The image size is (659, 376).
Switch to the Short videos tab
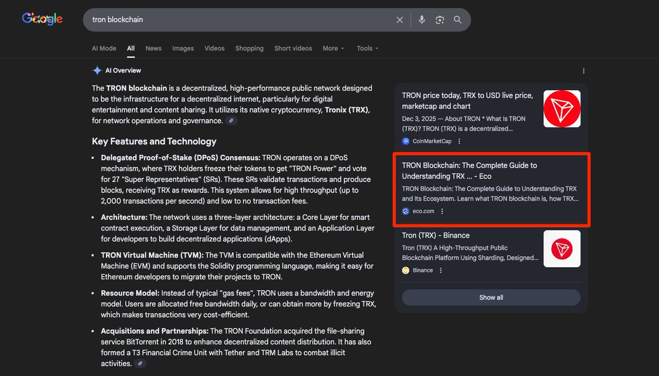pos(293,48)
